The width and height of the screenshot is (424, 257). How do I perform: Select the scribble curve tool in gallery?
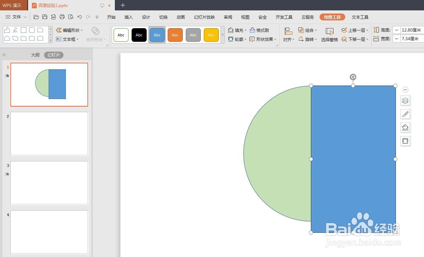click(x=15, y=30)
